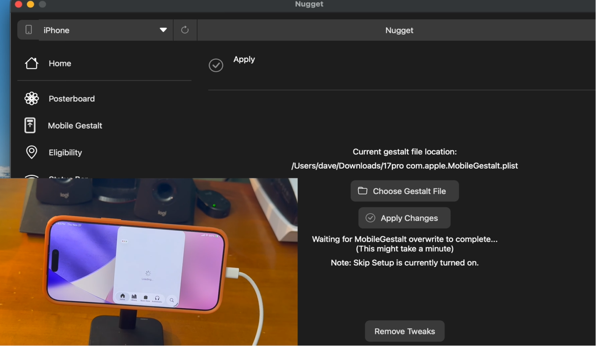This screenshot has width=596, height=346.
Task: Click the phone icon in device selector
Action: tap(28, 30)
